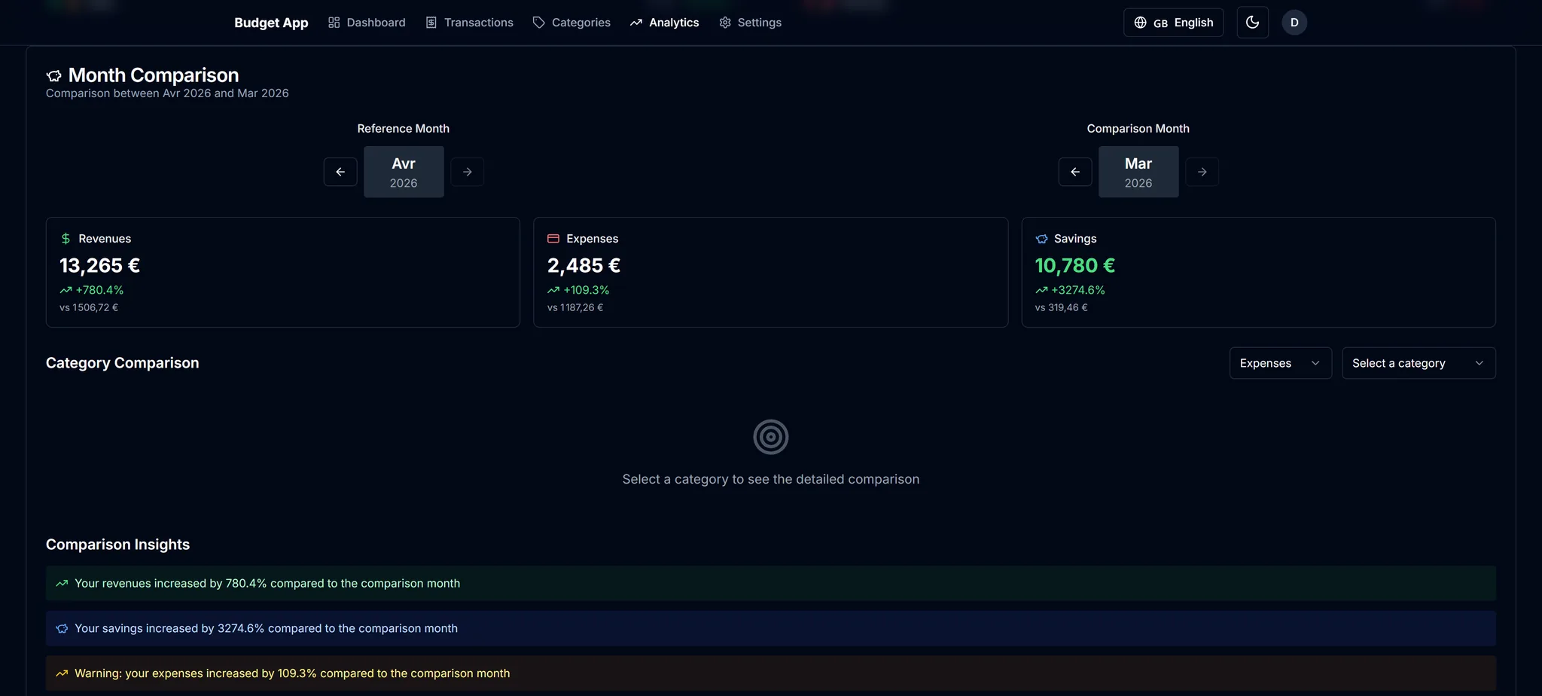Screen dimensions: 1542x696
Task: Click the Category Comparison heading
Action: click(x=123, y=363)
